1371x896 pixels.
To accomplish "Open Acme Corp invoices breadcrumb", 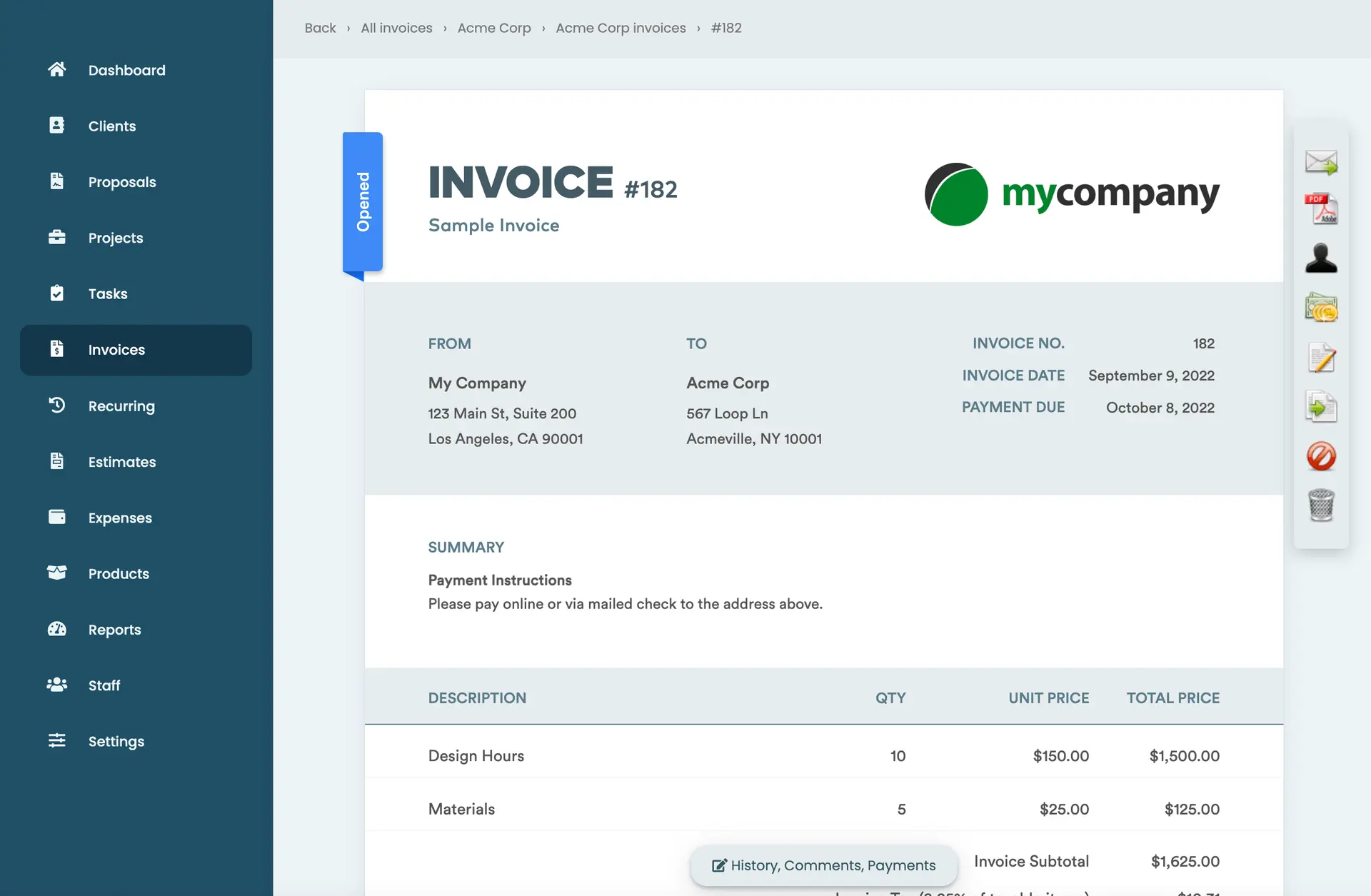I will 621,28.
